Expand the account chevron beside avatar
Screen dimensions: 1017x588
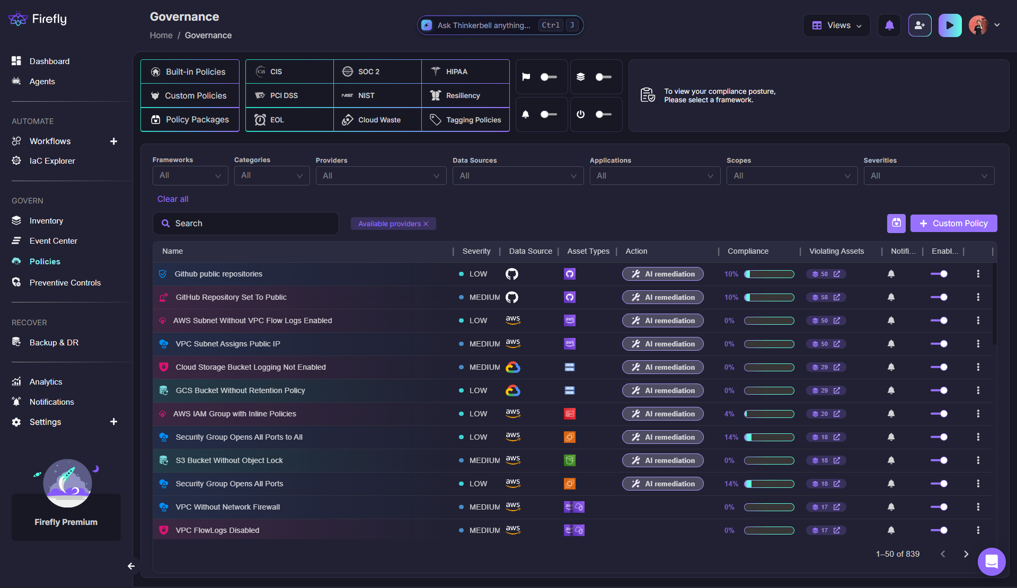click(997, 25)
